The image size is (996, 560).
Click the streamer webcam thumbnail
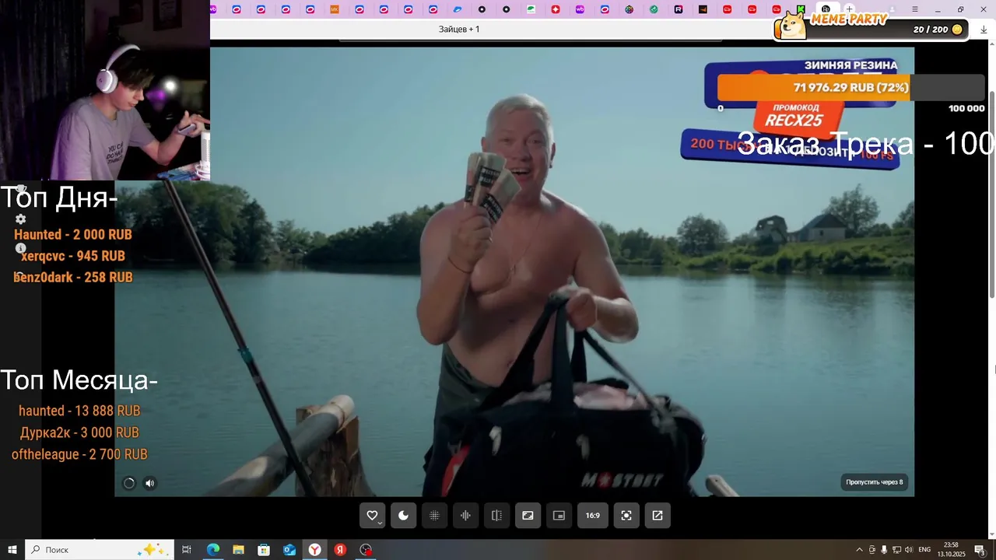point(105,90)
